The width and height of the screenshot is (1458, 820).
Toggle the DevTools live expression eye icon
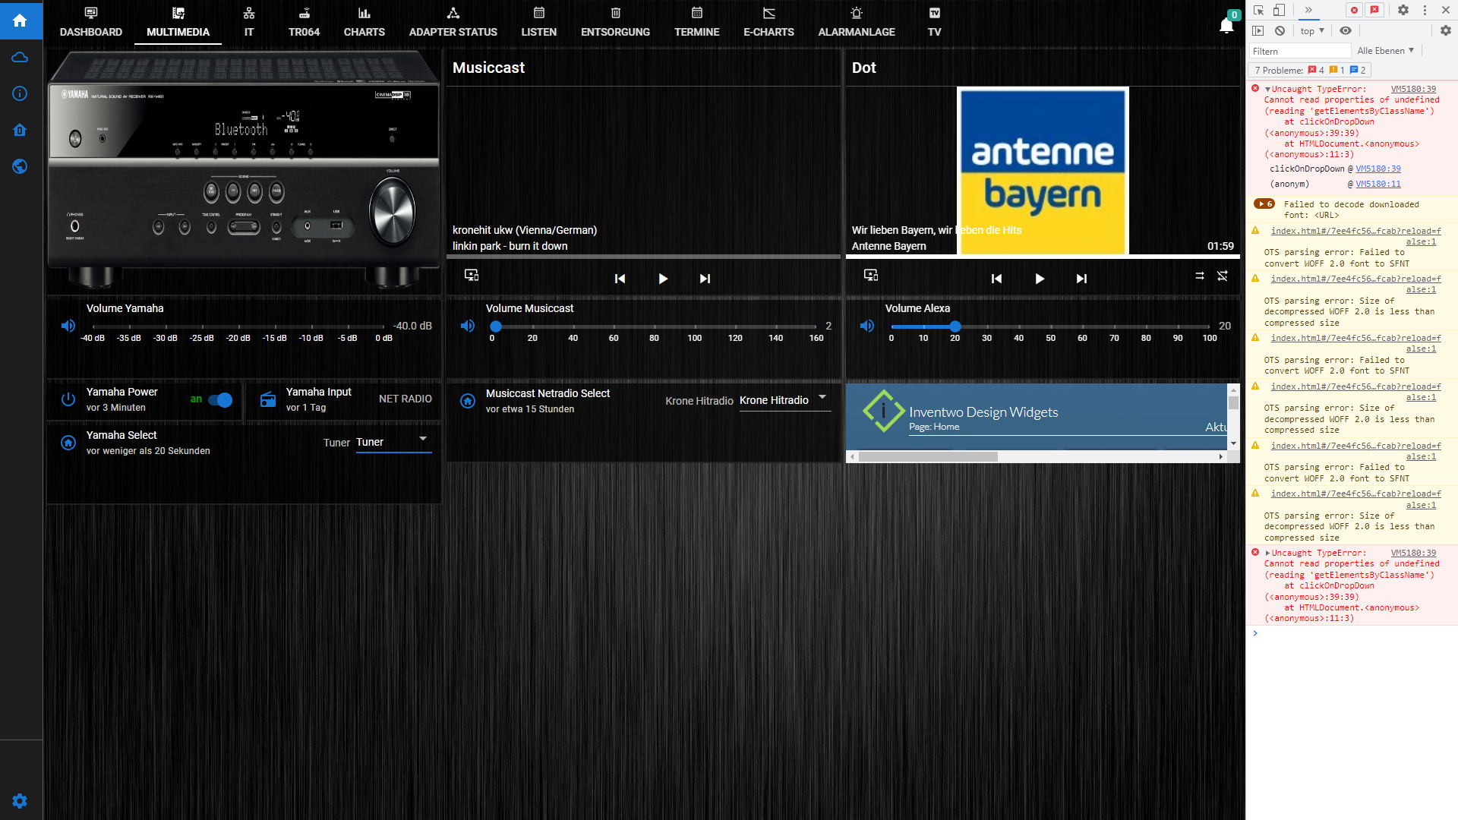(x=1346, y=30)
